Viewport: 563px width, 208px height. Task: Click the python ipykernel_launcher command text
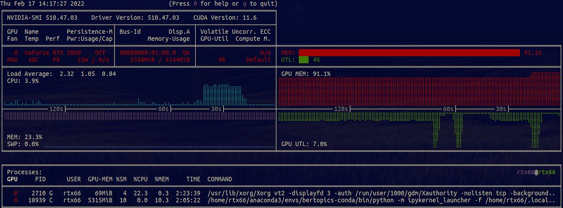[381, 201]
